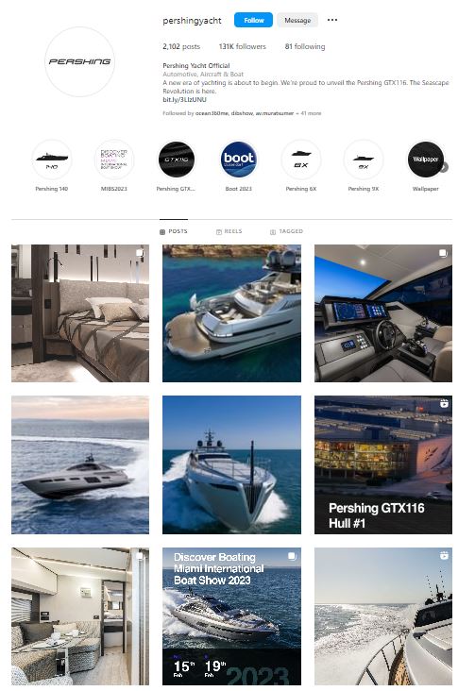Follow the pershingyacht account
458x691 pixels.
coord(253,20)
